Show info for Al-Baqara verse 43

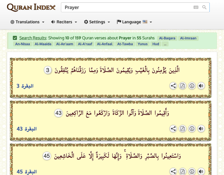pos(192,129)
